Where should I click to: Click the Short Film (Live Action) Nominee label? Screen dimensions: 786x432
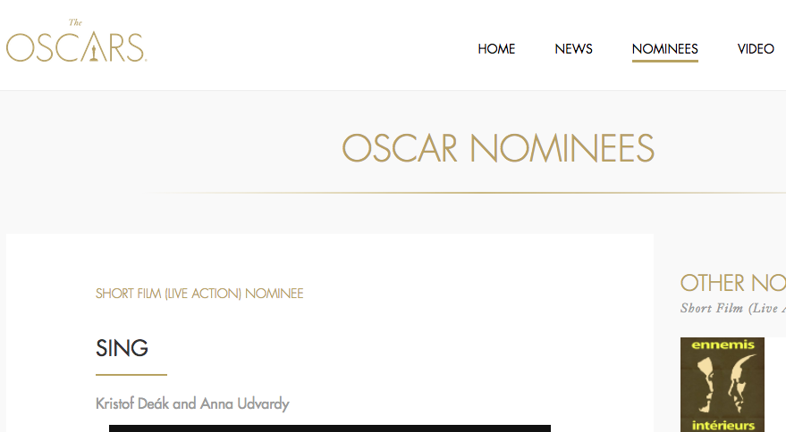point(199,294)
